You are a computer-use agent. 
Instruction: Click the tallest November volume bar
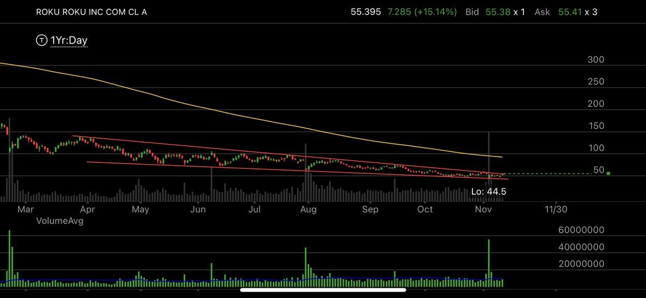[489, 262]
